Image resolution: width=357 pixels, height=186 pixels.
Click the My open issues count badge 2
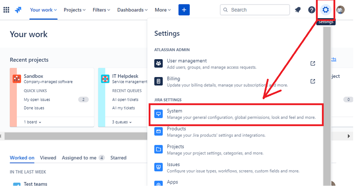pos(83,100)
